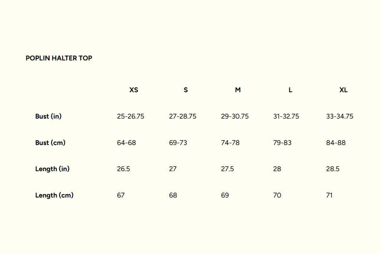Viewport: 381px width, 254px height.
Task: Click the M bust inches value 29-30.75
Action: [235, 116]
